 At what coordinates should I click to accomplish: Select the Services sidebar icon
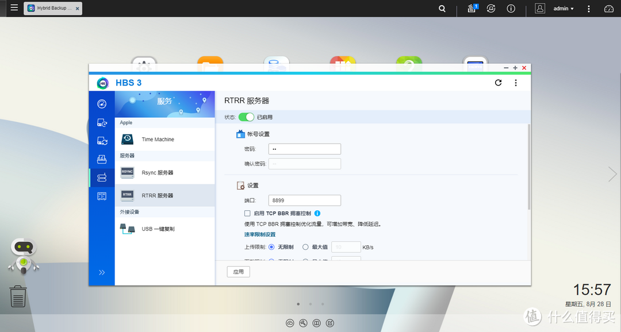point(102,177)
